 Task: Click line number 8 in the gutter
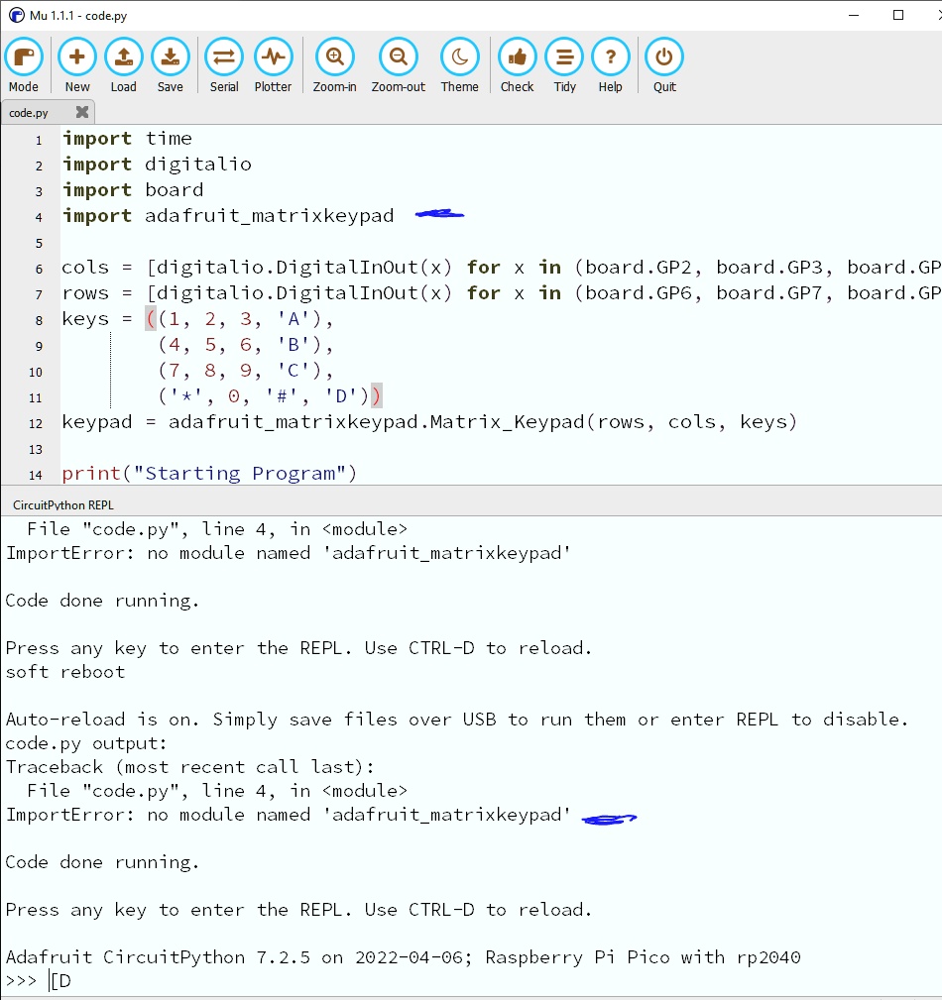[38, 319]
